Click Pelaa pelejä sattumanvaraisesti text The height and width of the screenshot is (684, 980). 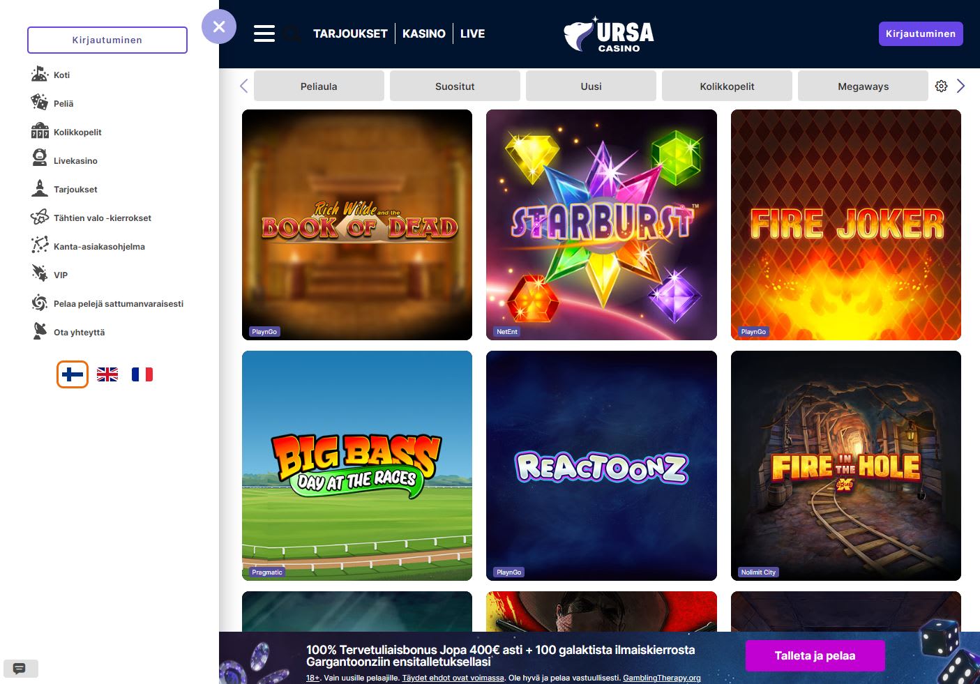click(x=119, y=303)
